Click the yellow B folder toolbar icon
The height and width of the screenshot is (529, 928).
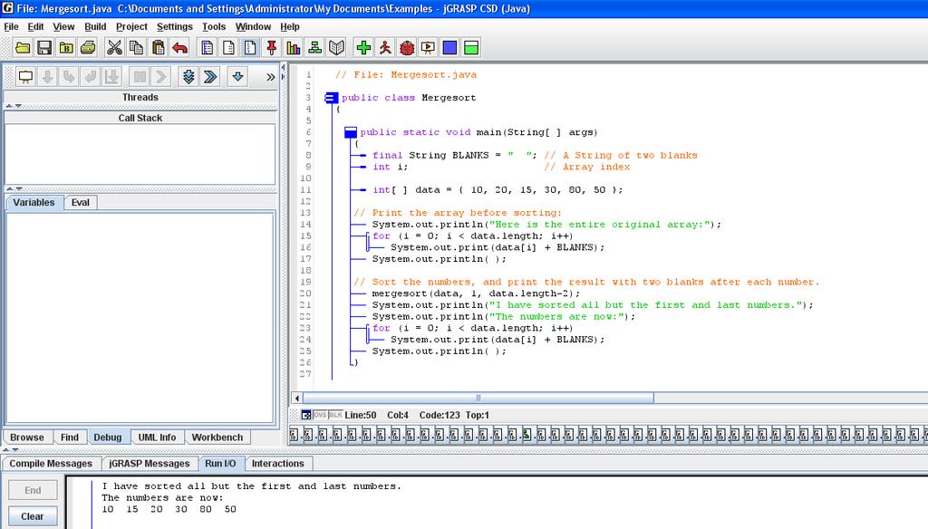pos(66,47)
